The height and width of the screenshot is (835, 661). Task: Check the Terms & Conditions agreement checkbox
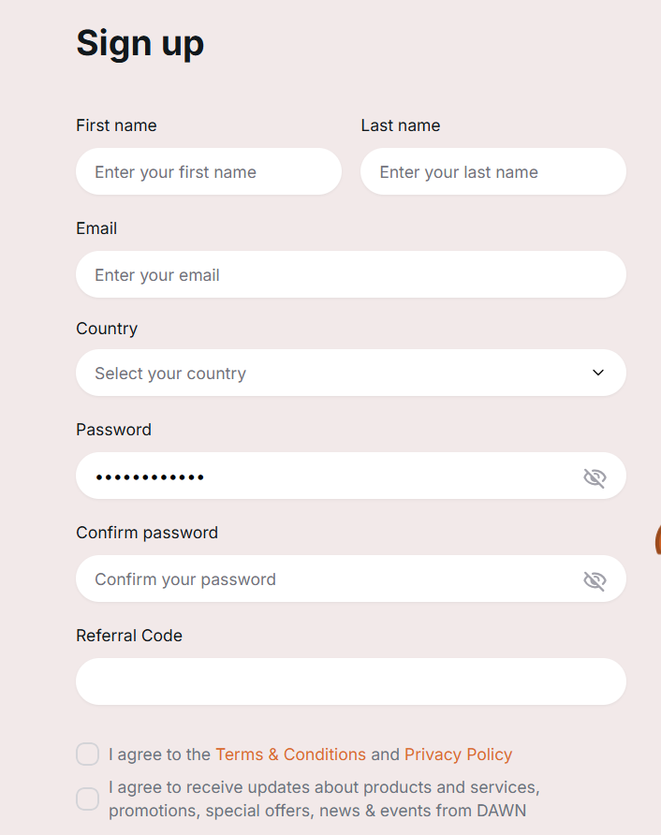pos(87,754)
